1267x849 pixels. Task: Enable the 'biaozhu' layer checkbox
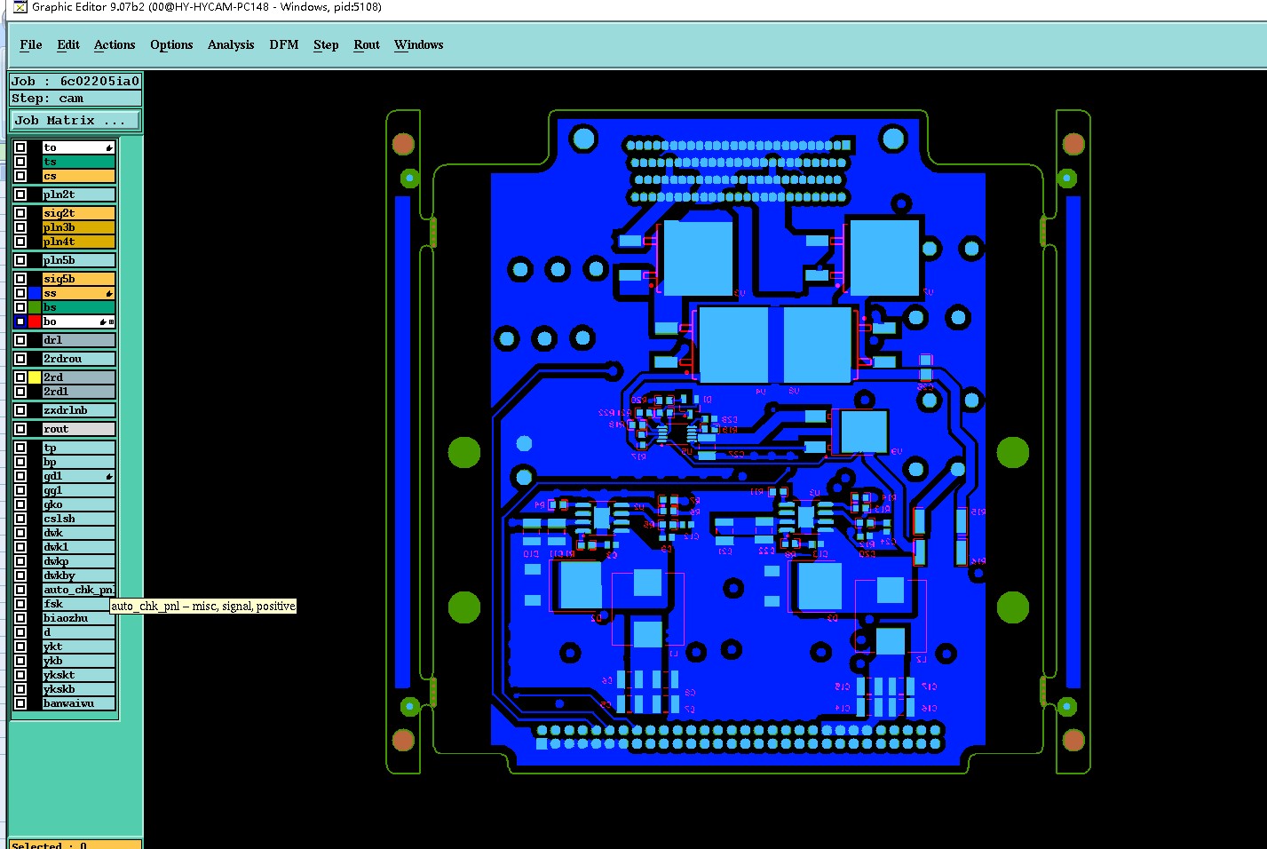coord(20,619)
